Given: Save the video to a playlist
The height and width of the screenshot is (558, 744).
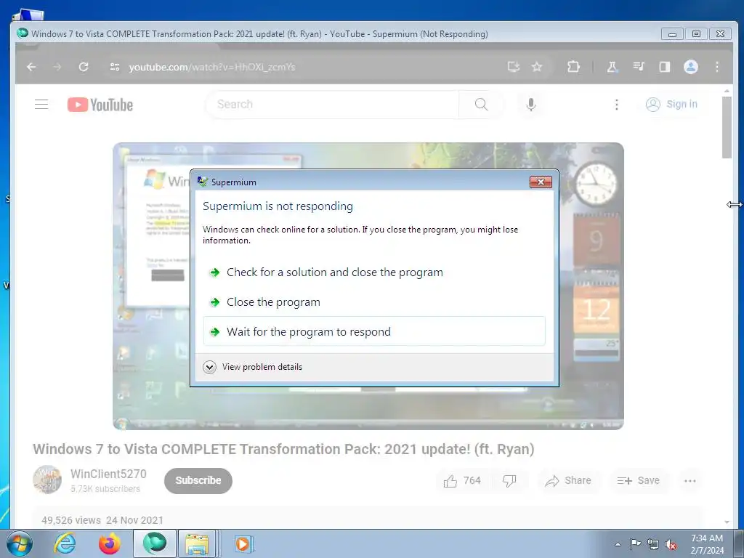Looking at the screenshot, I should (638, 481).
